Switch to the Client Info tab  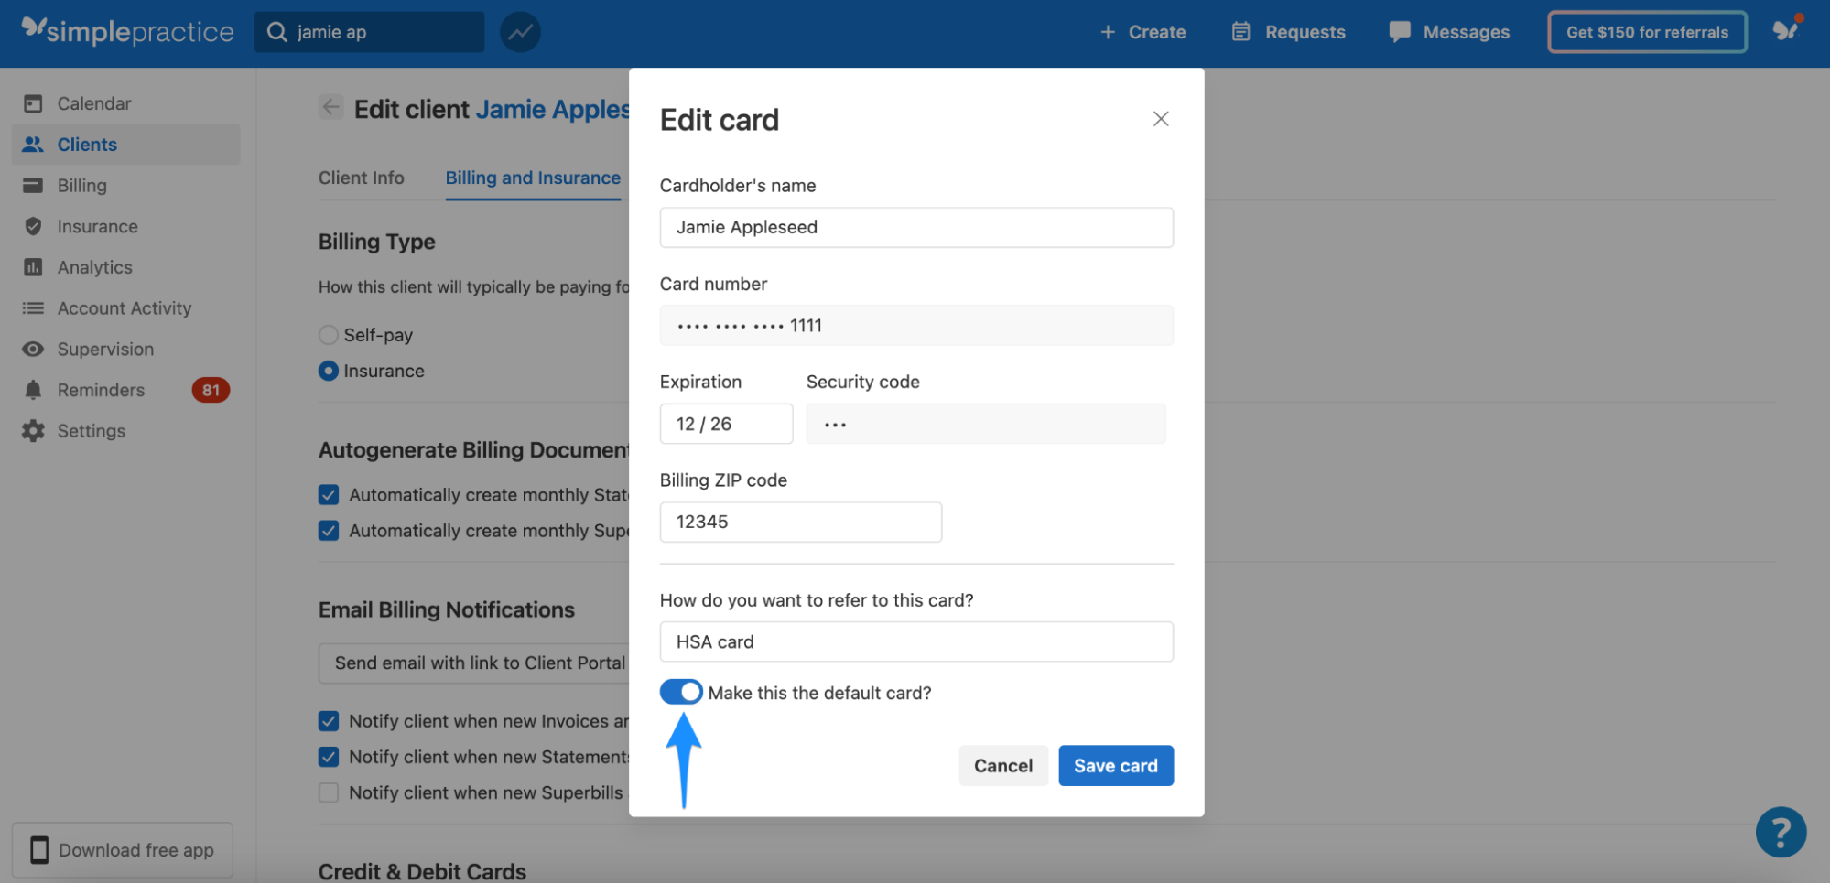point(362,178)
